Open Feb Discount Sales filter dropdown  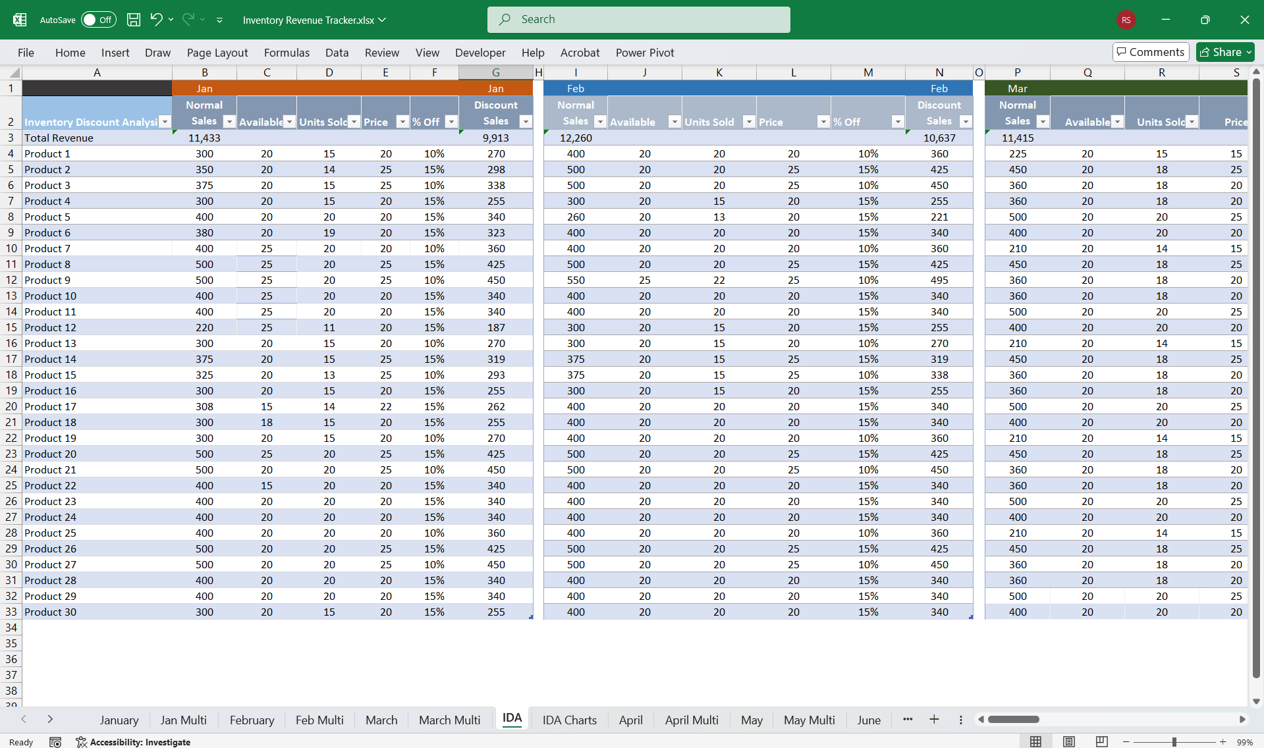[x=966, y=122]
